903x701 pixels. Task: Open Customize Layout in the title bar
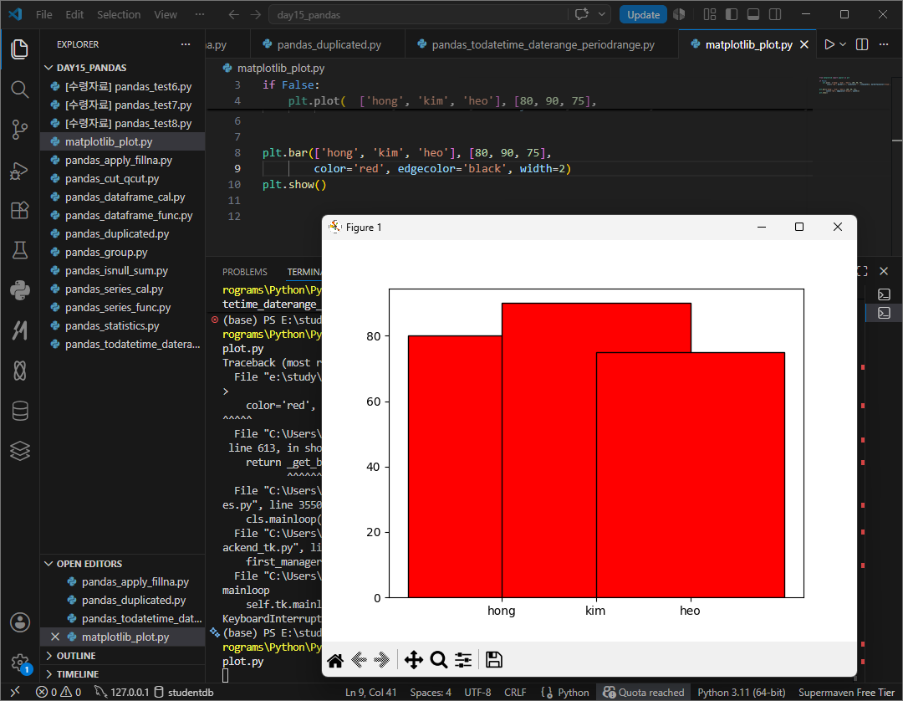pos(710,14)
